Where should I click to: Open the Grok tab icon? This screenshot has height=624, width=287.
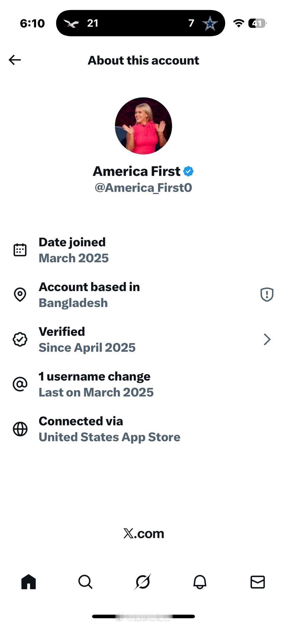143,582
